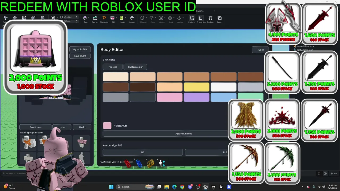The image size is (340, 191).
Task: Open the Windows Start menu
Action: pos(111,187)
